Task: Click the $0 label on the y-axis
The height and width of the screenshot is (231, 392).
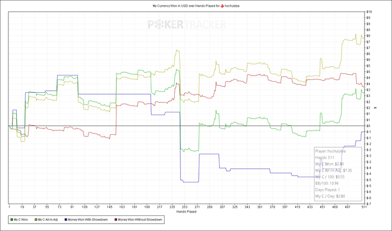Action: tap(368, 126)
